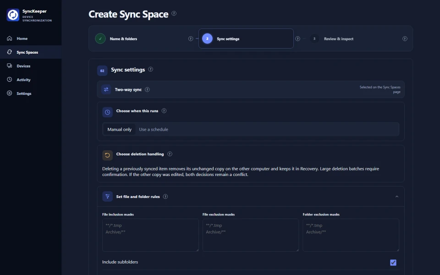Open Activity in the sidebar
The height and width of the screenshot is (275, 440).
(31, 80)
